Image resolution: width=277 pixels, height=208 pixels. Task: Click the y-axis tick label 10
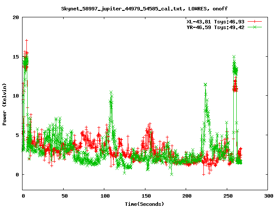(16, 96)
